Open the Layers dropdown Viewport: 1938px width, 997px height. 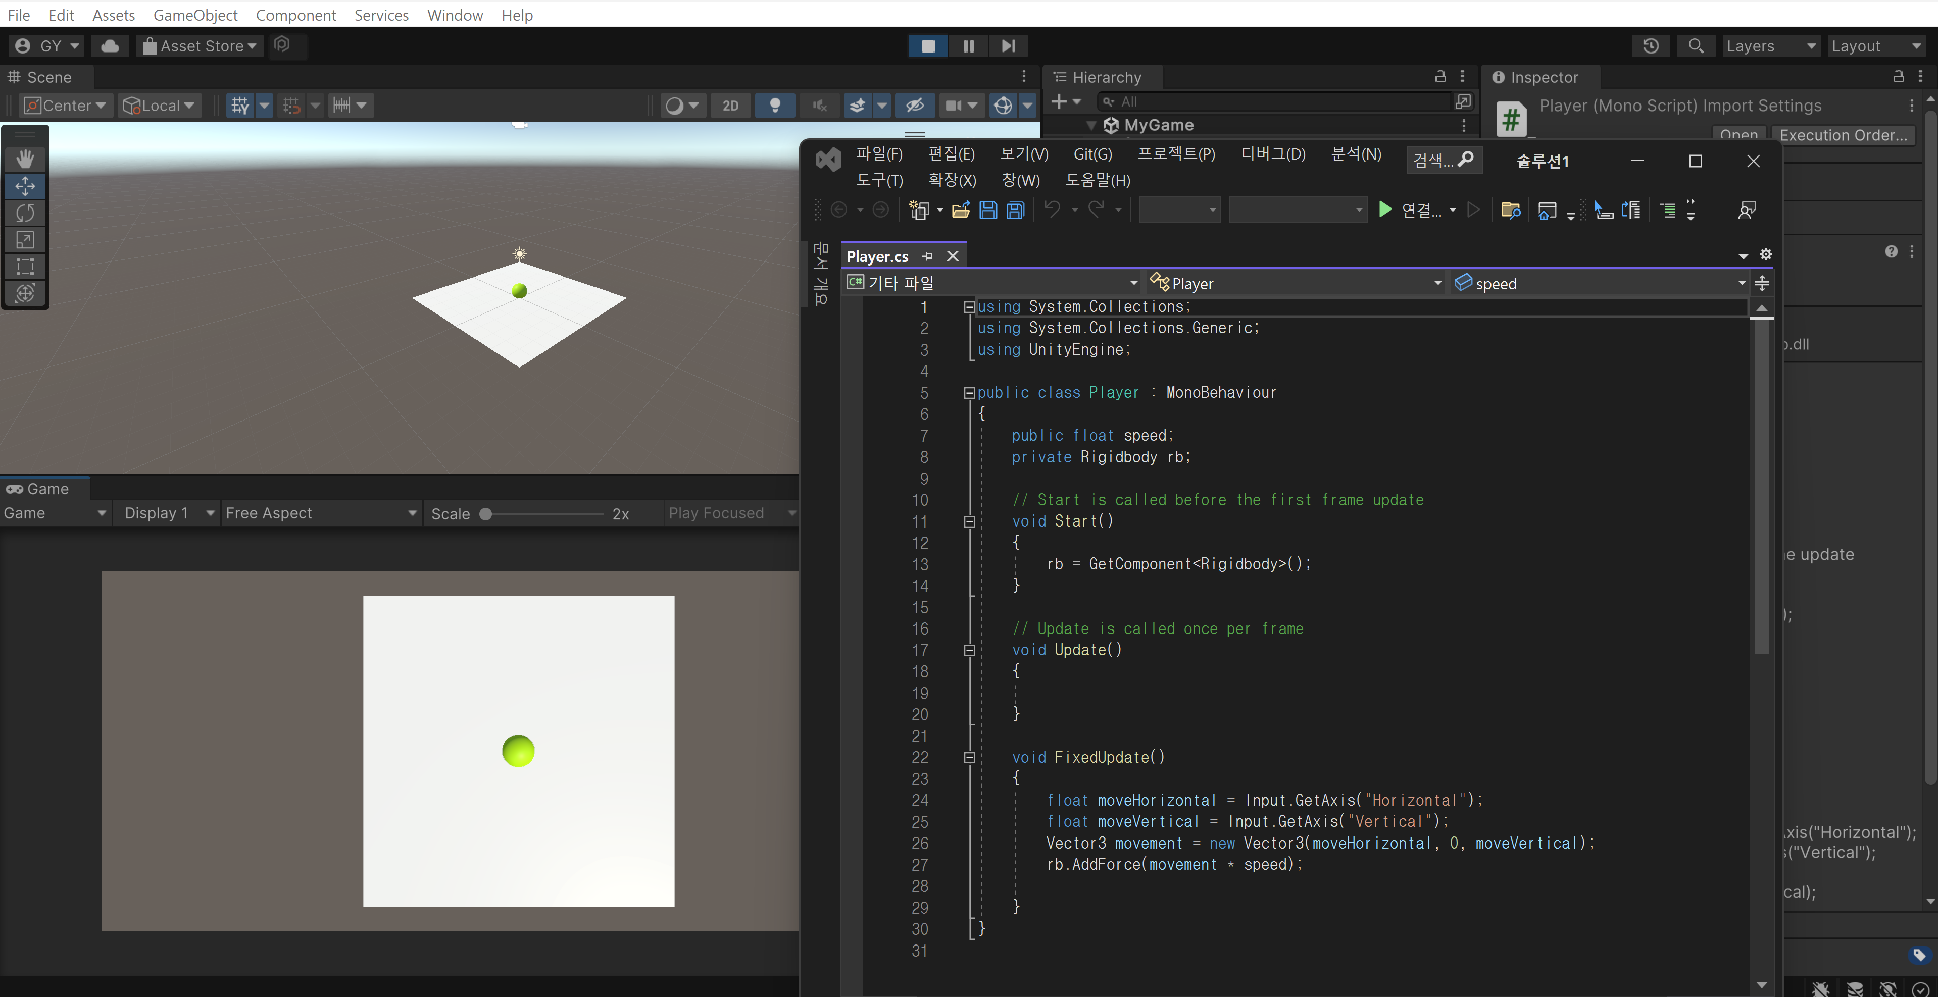(1769, 46)
